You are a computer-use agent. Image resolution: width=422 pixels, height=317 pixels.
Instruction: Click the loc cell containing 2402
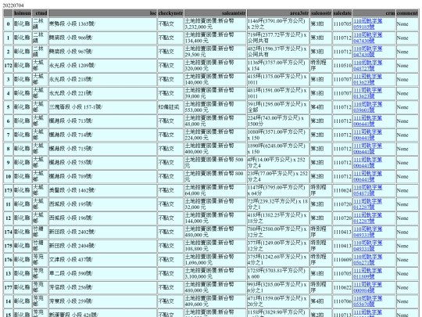(102, 232)
